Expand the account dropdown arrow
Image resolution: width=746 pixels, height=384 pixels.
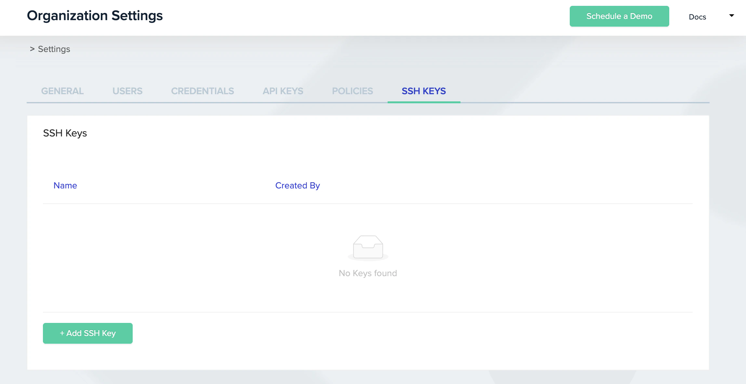coord(732,16)
